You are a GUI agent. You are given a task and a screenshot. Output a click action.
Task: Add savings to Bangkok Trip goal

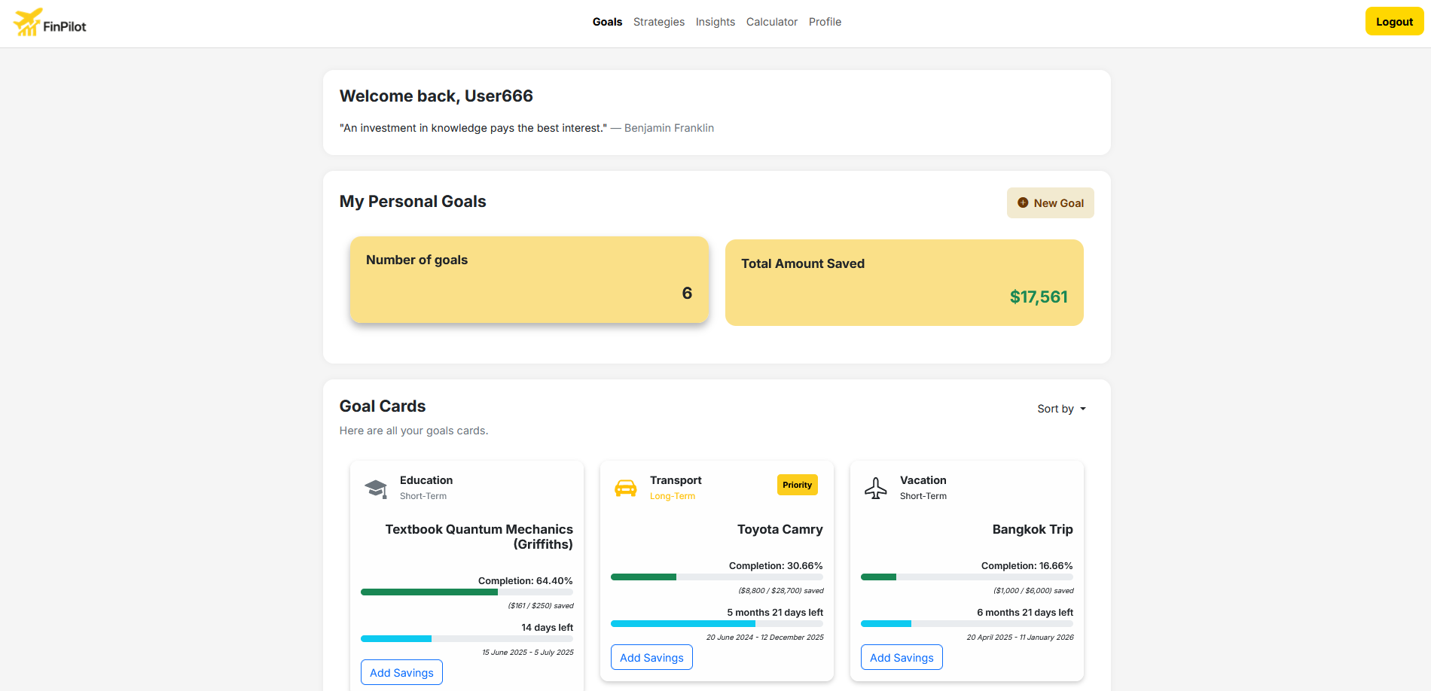902,657
